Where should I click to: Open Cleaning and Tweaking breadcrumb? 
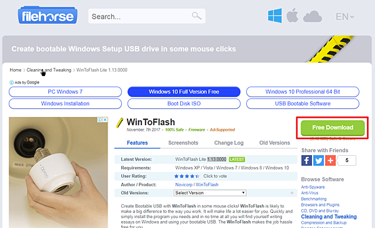pos(49,70)
